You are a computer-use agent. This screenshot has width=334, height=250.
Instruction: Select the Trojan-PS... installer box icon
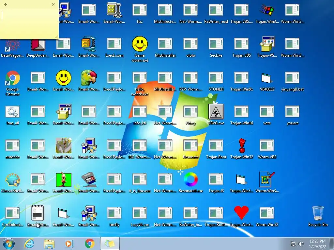(267, 44)
